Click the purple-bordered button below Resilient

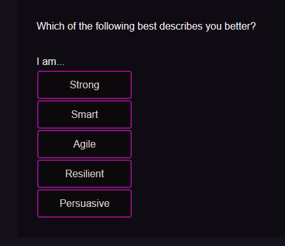[84, 203]
